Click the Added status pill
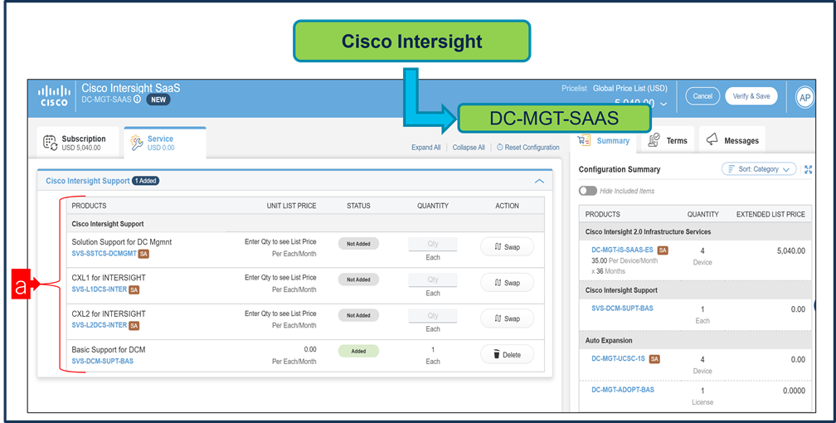The height and width of the screenshot is (423, 836). click(358, 351)
